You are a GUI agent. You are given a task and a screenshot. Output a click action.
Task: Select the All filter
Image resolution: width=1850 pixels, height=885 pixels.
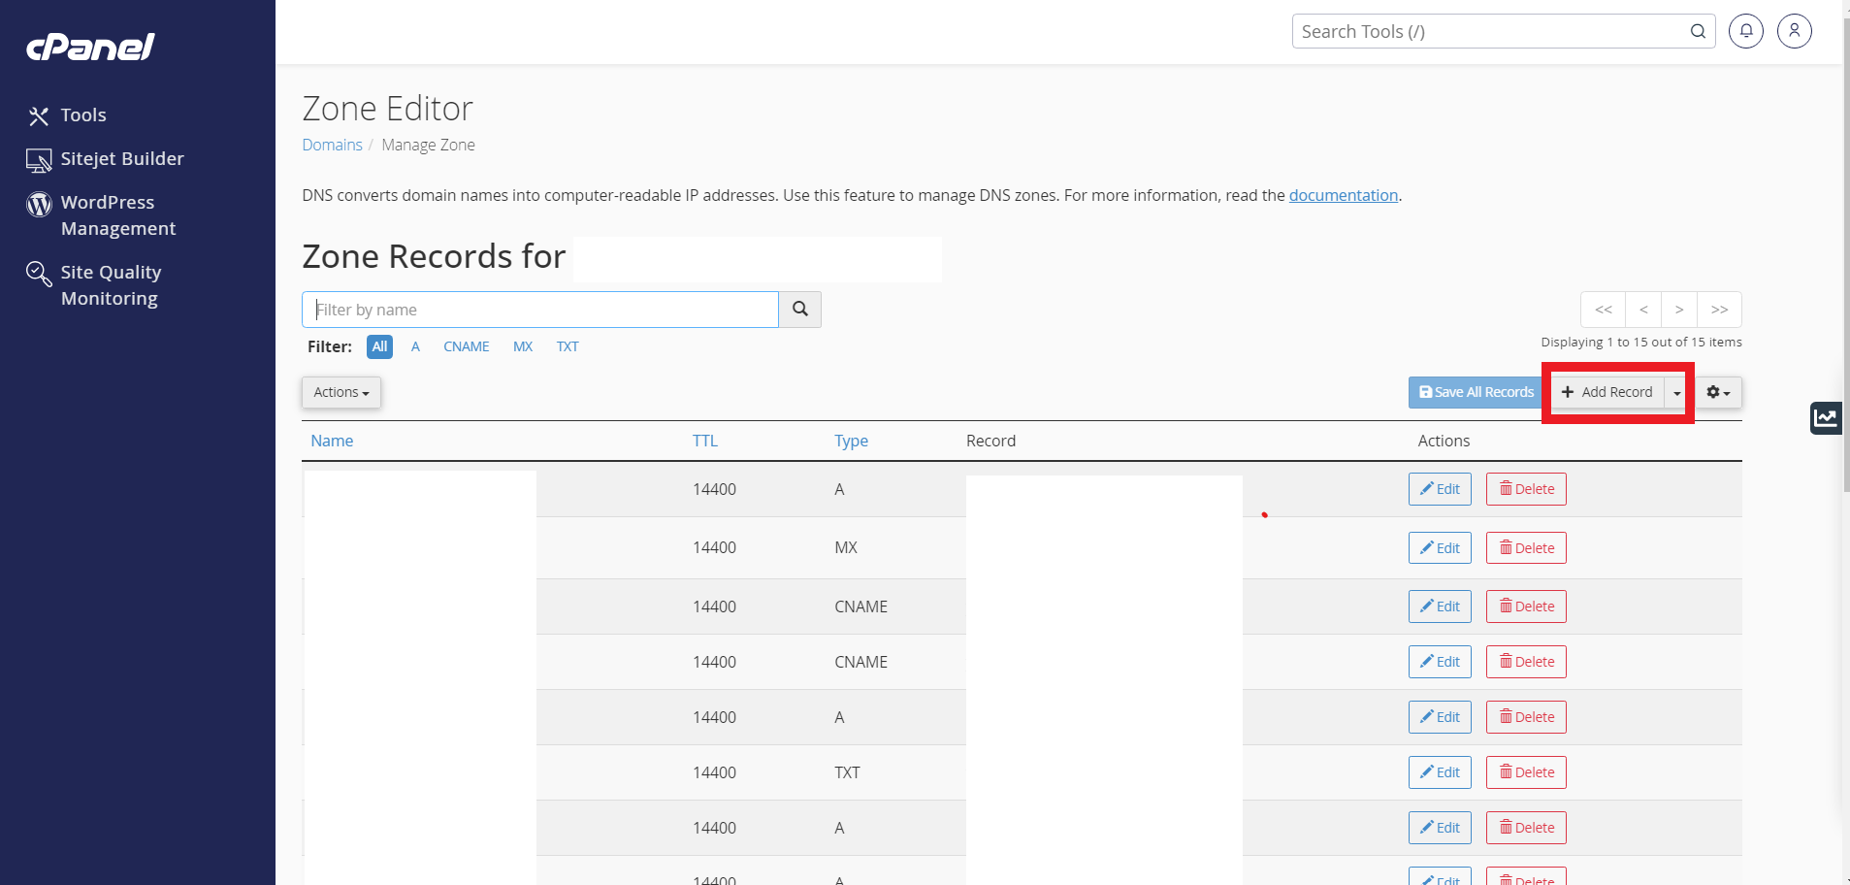[379, 346]
